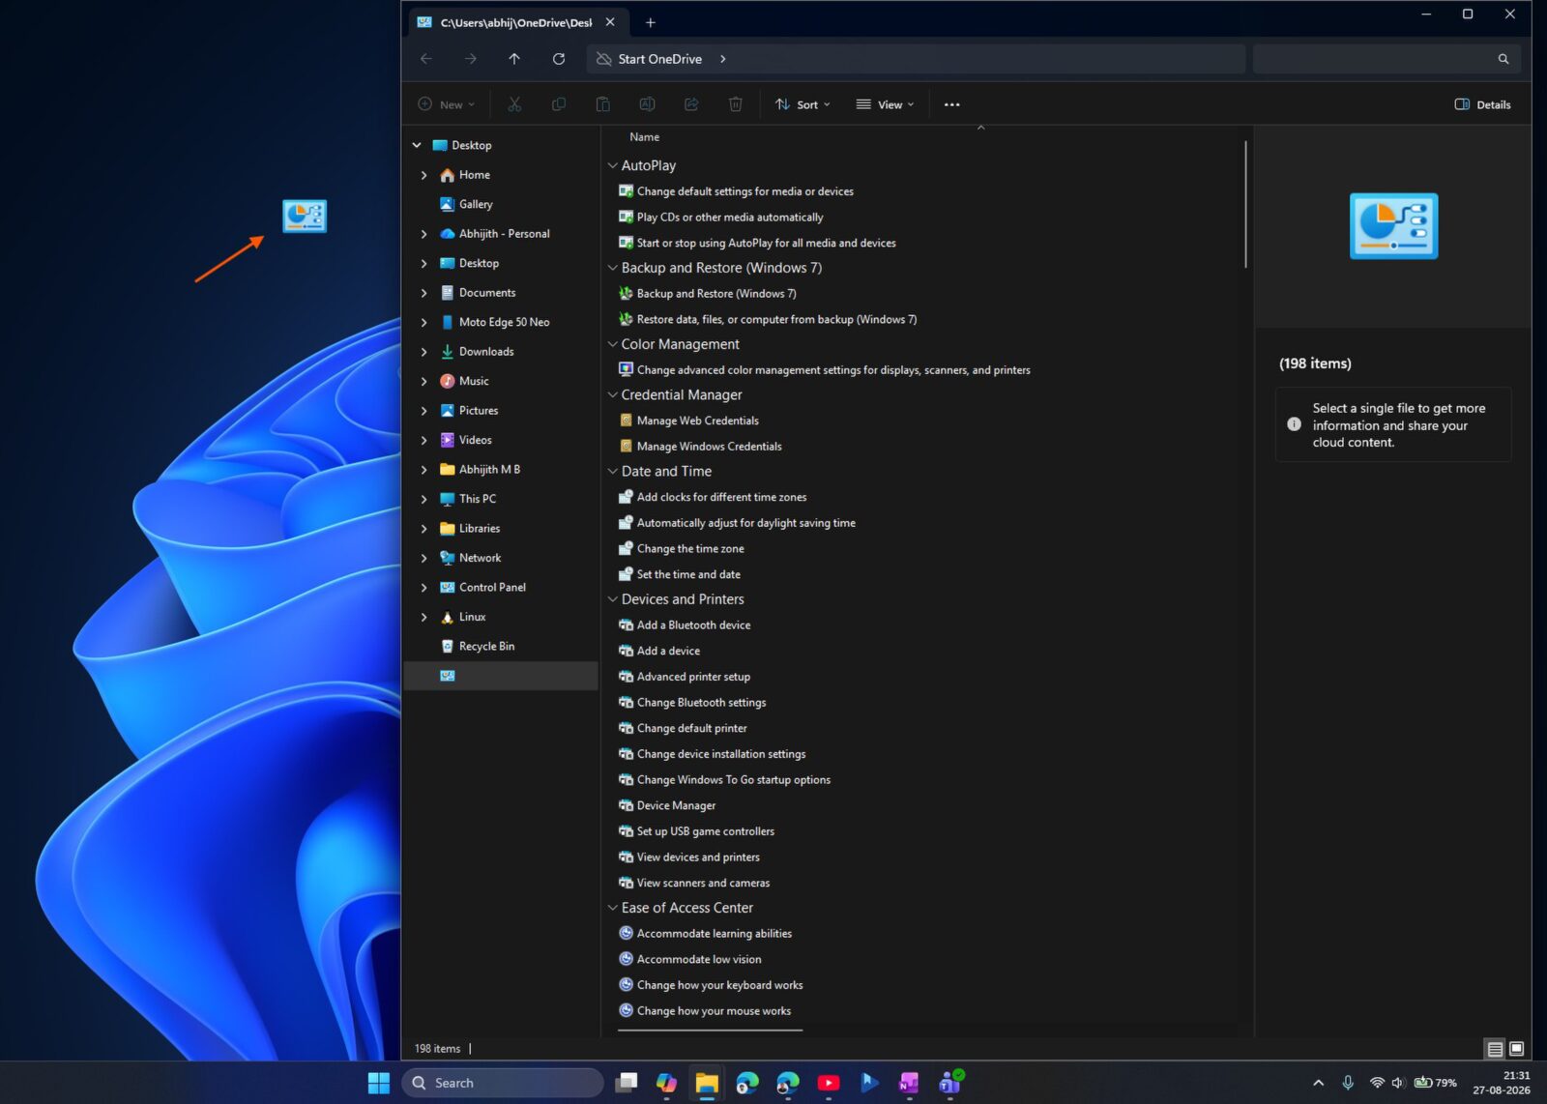Click the search magnifier icon
1547x1104 pixels.
1503,59
